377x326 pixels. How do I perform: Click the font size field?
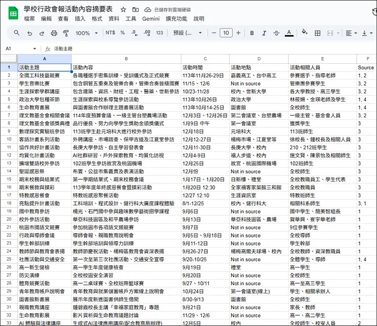coord(226,33)
